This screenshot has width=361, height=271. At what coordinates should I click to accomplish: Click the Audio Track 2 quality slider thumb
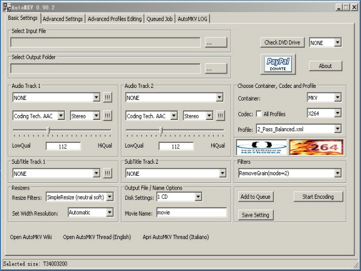point(161,131)
